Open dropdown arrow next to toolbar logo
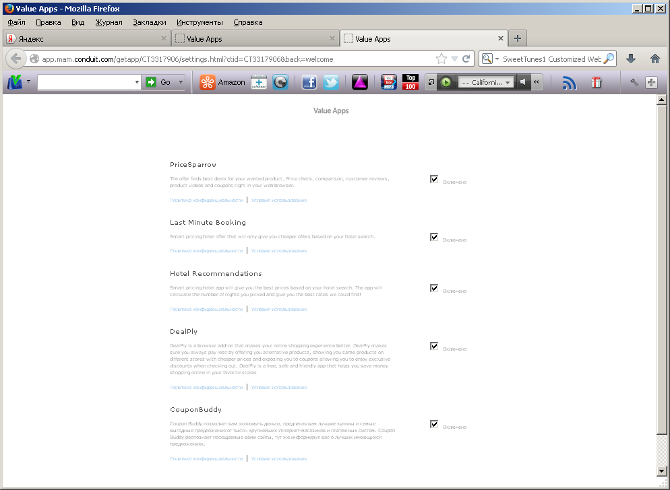 click(28, 81)
